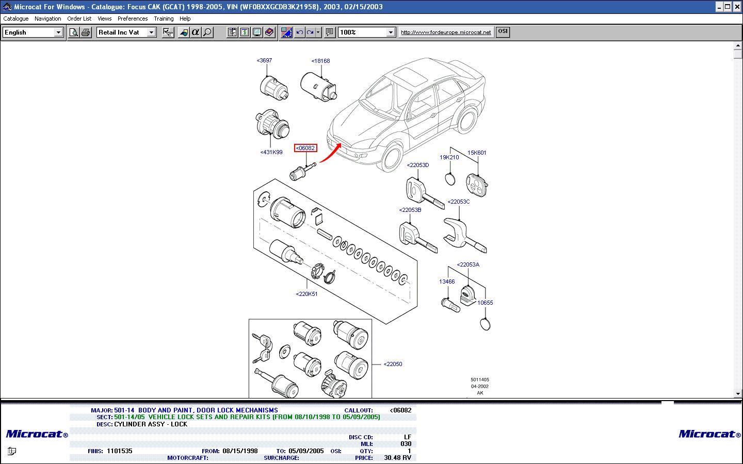Click the printer icon in toolbar
Viewport: 743px width, 464px height.
click(86, 32)
